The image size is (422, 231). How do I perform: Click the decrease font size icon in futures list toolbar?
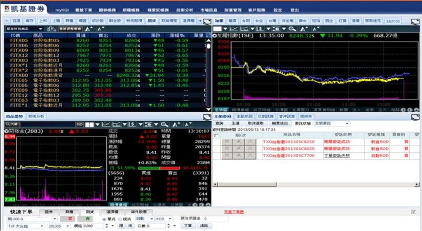(101, 29)
